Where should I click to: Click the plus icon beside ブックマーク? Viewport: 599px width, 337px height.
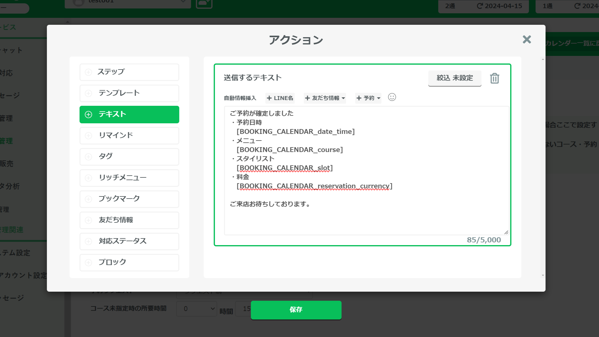tap(88, 199)
